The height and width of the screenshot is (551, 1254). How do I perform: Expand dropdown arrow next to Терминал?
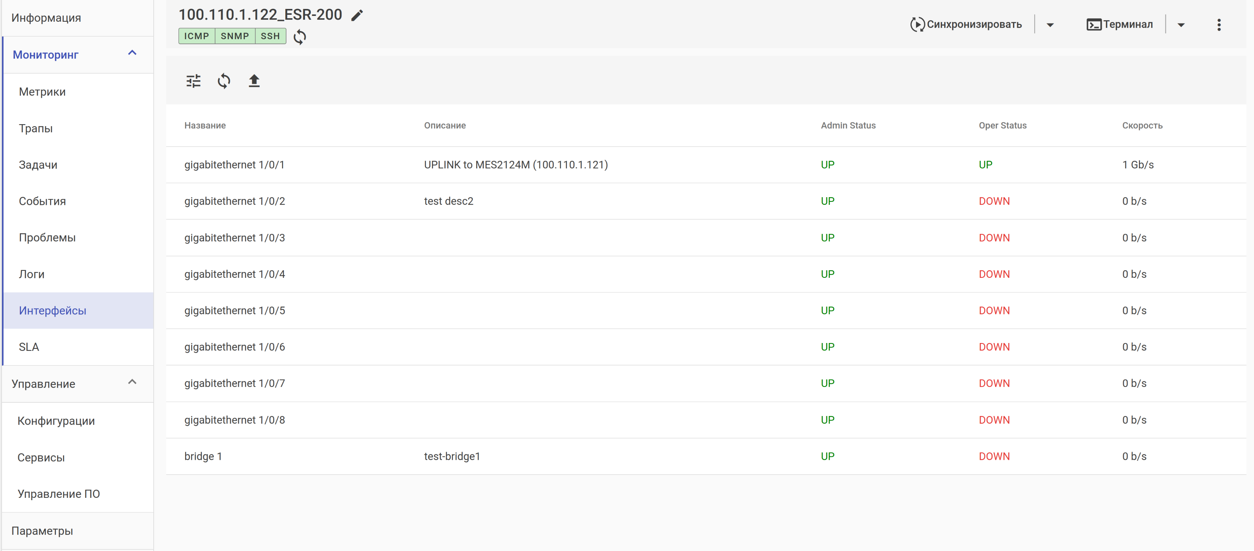coord(1181,25)
